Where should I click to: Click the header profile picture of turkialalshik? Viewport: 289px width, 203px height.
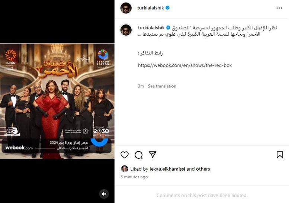tap(126, 8)
